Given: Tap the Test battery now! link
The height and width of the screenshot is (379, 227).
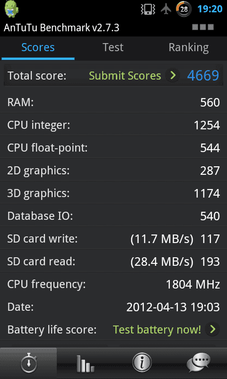Looking at the screenshot, I should click(157, 329).
